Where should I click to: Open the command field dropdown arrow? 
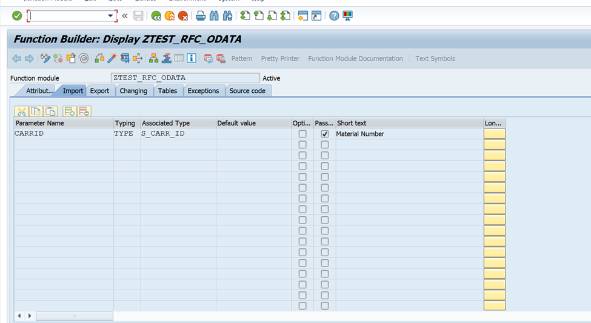click(x=110, y=16)
